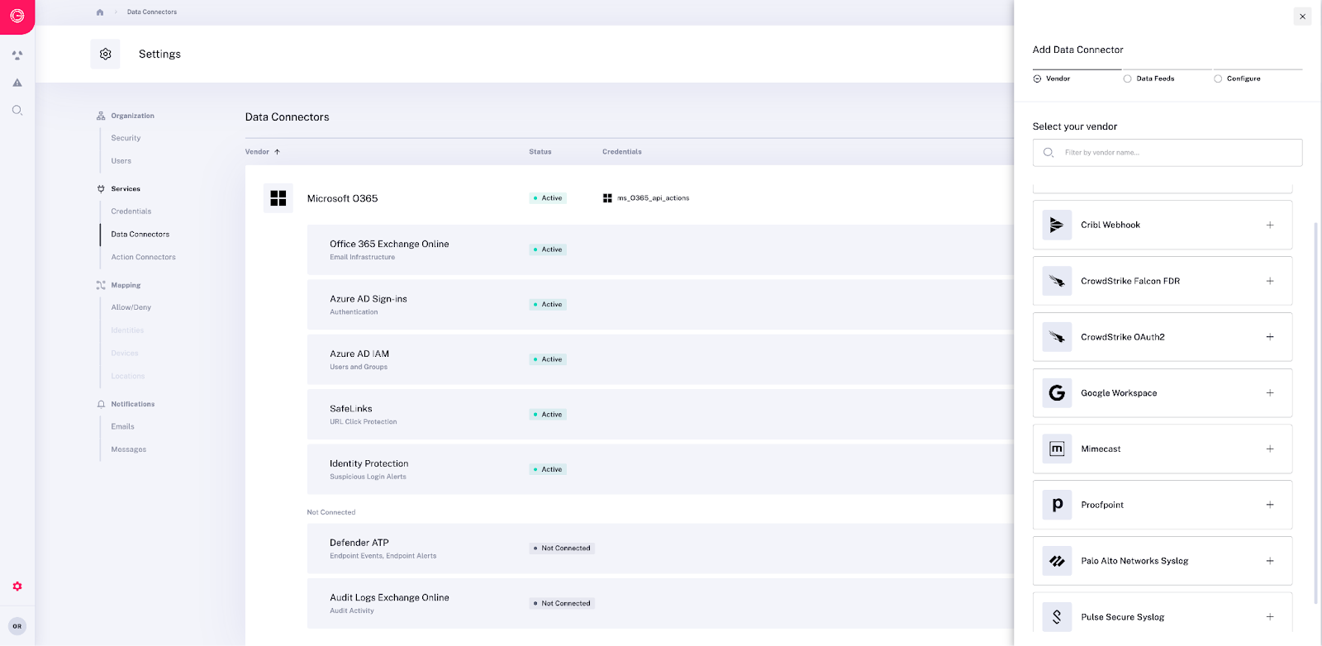Open Allow/Deny under Mapping
1322x646 pixels.
pyautogui.click(x=131, y=307)
